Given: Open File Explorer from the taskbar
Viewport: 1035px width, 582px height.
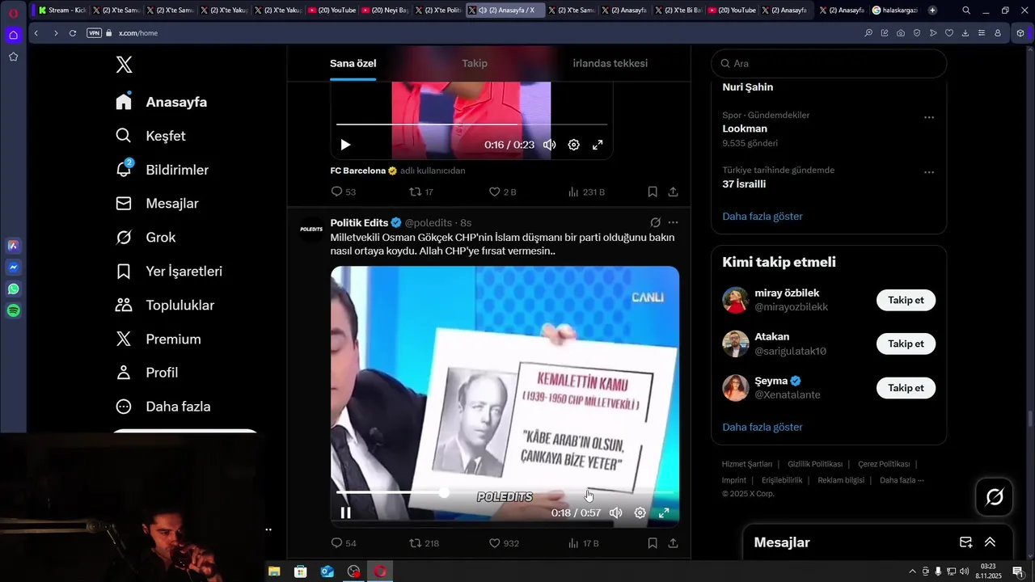Looking at the screenshot, I should (x=274, y=571).
